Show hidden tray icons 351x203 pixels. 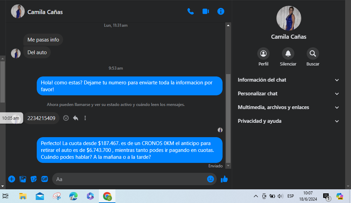[256, 196]
